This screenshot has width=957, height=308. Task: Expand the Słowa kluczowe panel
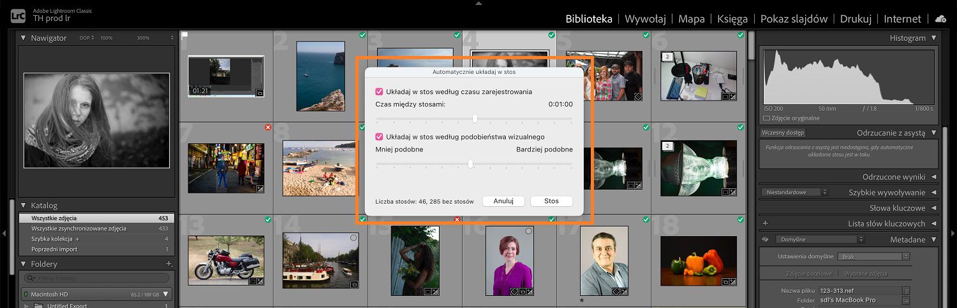[933, 208]
